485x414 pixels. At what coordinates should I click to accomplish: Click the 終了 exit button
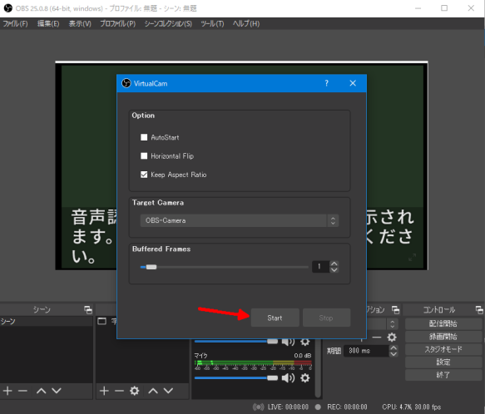pos(443,375)
